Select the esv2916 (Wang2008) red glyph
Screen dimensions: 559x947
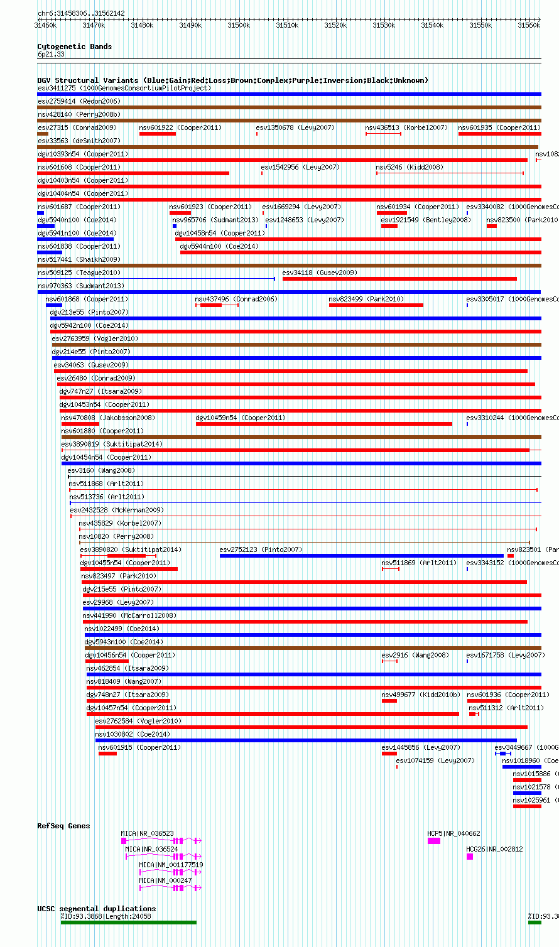pos(389,661)
